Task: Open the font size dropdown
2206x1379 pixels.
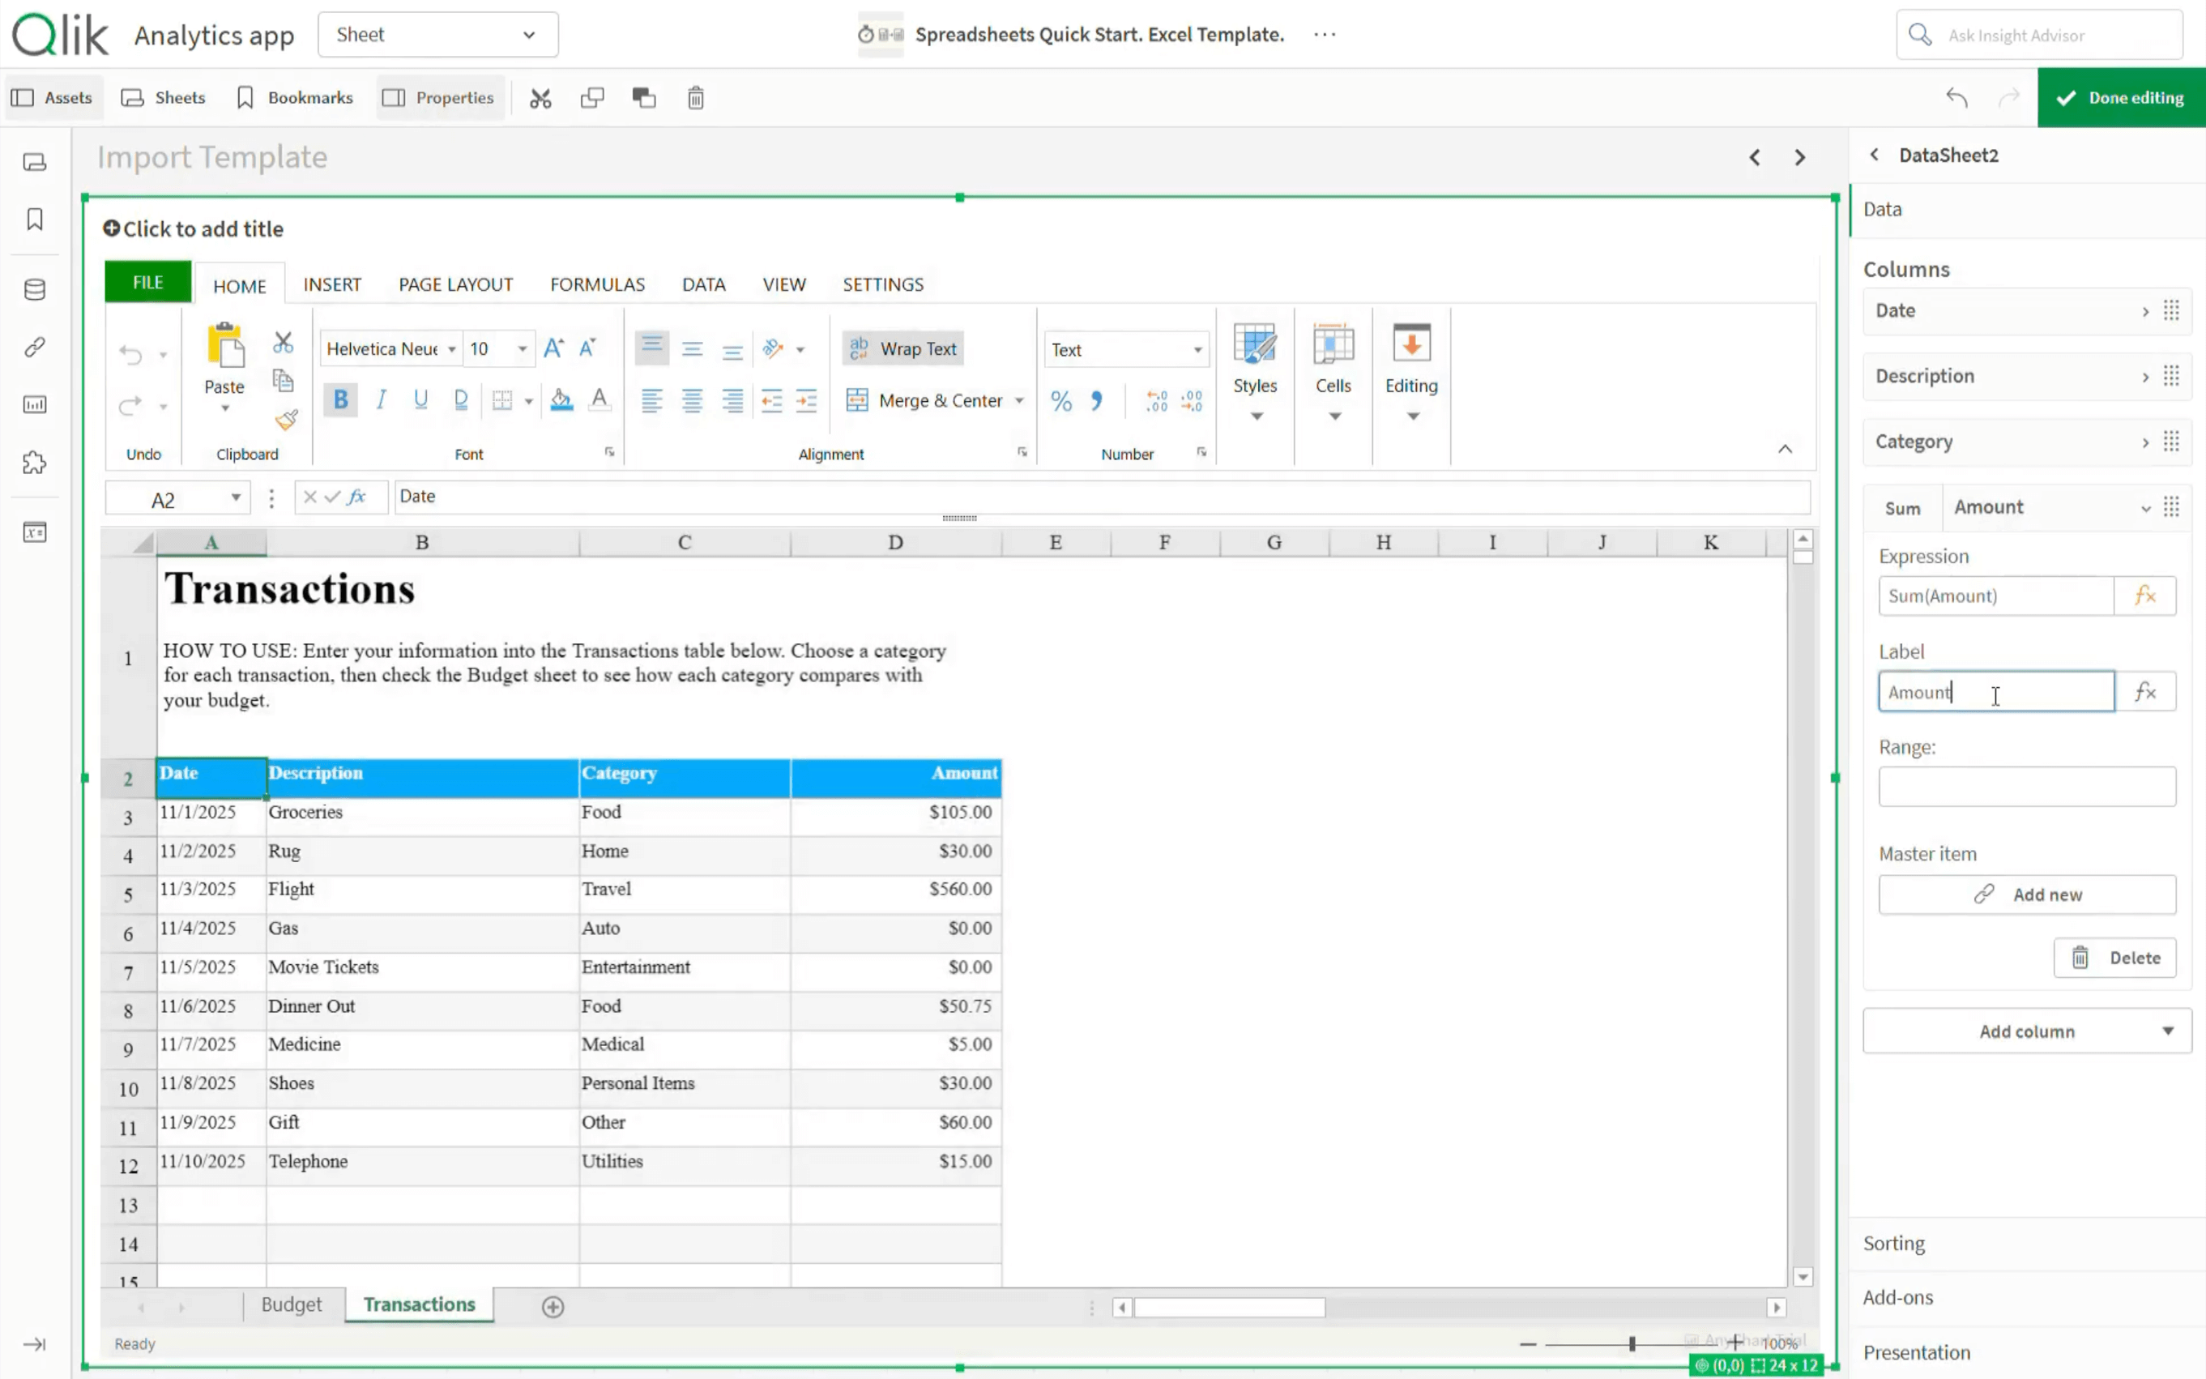Action: [x=522, y=348]
